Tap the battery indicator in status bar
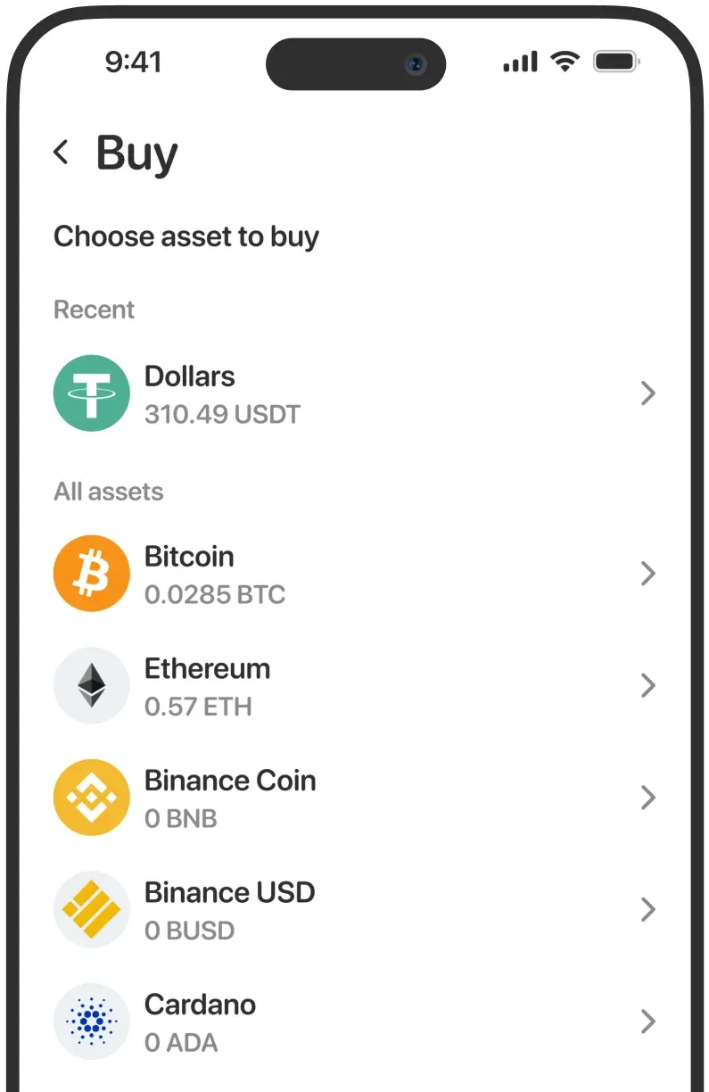Viewport: 709px width, 1092px height. pos(615,62)
